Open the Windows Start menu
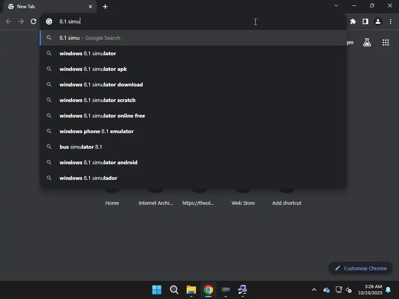The height and width of the screenshot is (299, 399). point(157,290)
